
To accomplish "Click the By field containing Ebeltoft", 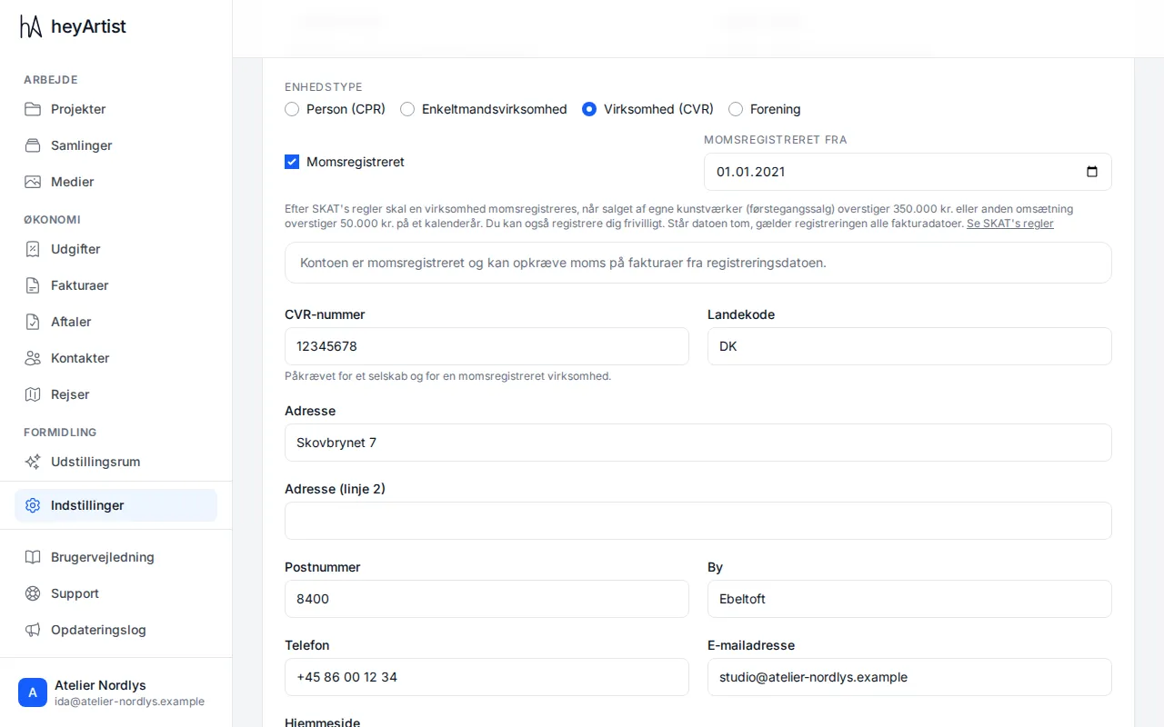I will 909,599.
